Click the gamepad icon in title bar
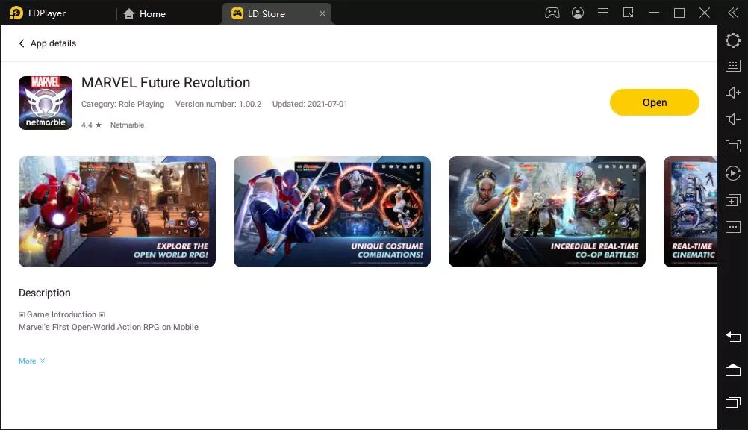The image size is (748, 430). point(552,13)
